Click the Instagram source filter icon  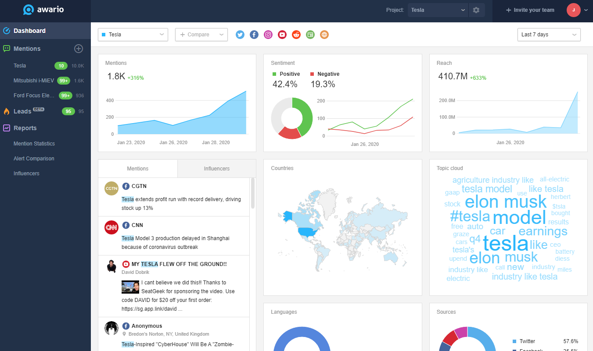(268, 35)
